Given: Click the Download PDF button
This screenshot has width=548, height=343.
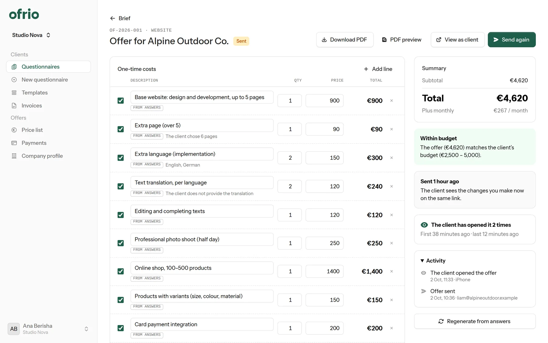Looking at the screenshot, I should (x=345, y=40).
